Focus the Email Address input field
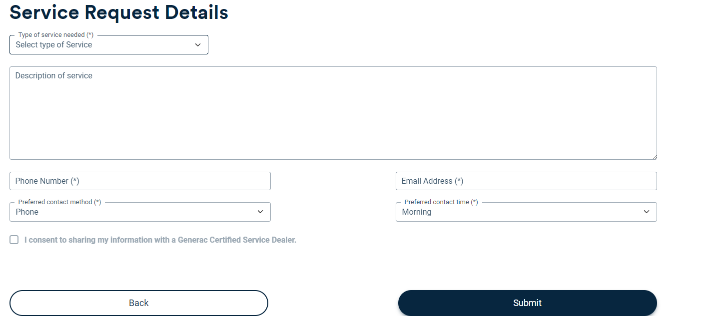This screenshot has height=327, width=723. point(526,181)
